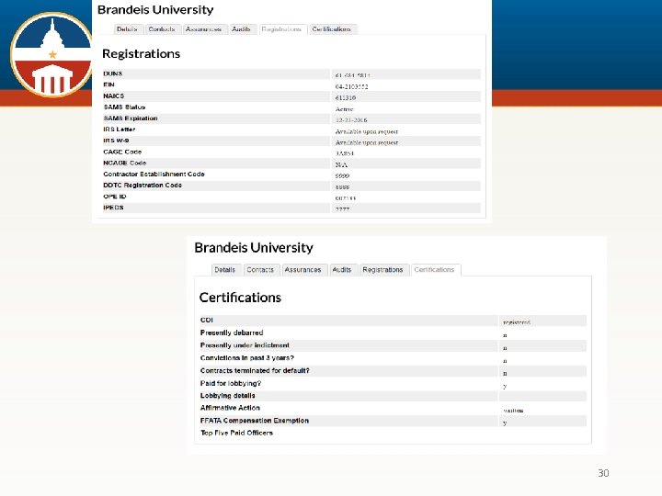The image size is (662, 496).
Task: Click the Registrations heading
Action: coord(141,53)
